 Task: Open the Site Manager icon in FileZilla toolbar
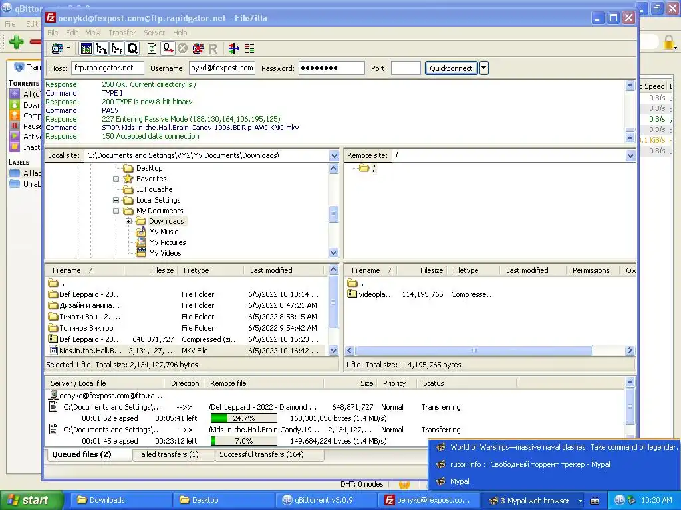(x=57, y=48)
